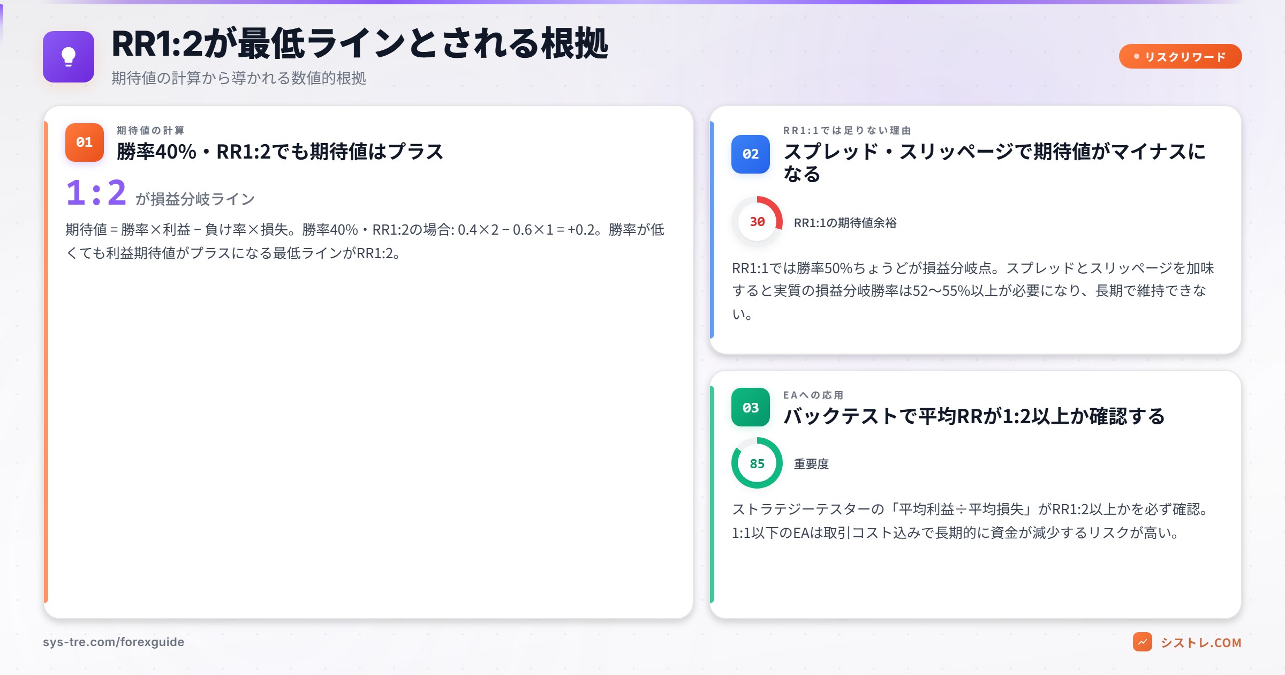Click the purple lightbulb icon

click(x=69, y=57)
